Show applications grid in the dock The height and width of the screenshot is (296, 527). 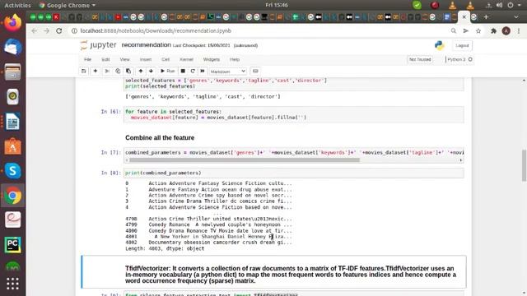click(13, 284)
